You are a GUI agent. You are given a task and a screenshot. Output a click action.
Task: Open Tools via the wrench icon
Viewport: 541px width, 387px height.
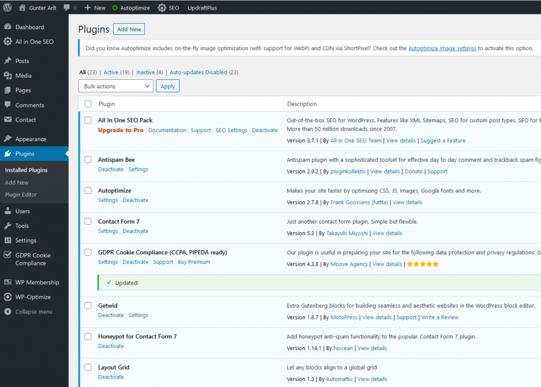pyautogui.click(x=7, y=225)
